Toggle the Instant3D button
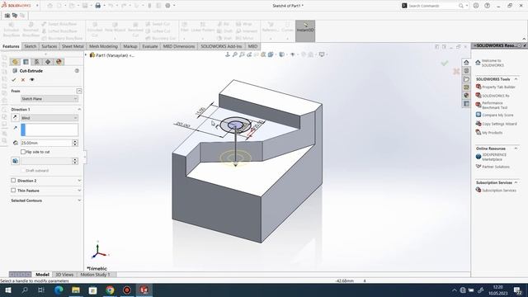The image size is (528, 297). 305,31
